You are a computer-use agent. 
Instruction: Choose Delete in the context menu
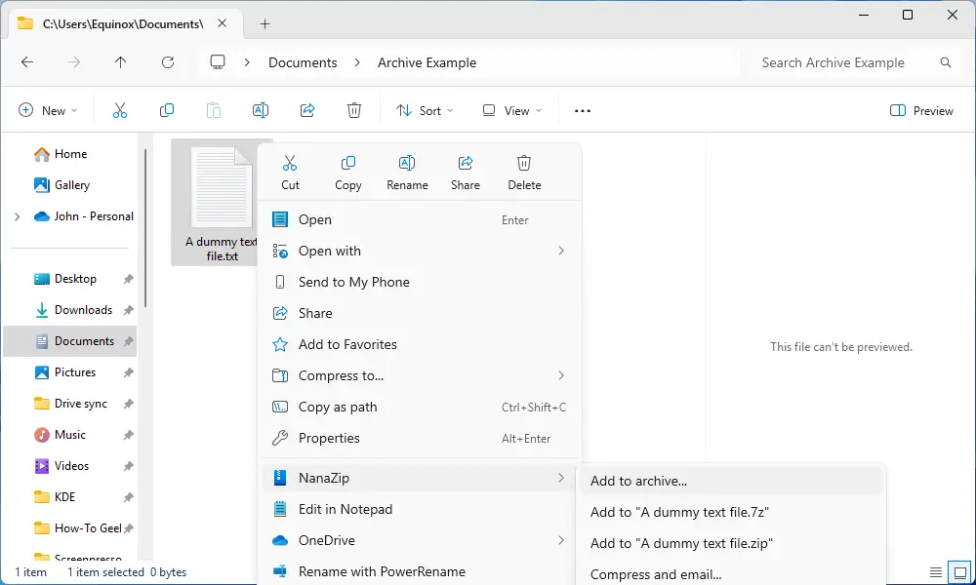(x=524, y=173)
